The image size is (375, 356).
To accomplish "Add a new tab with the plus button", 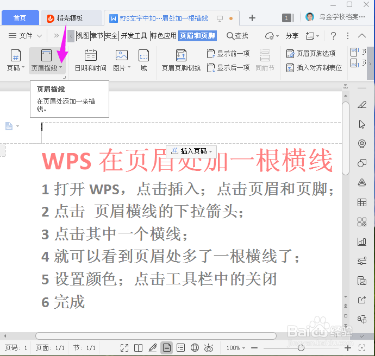I will click(252, 18).
